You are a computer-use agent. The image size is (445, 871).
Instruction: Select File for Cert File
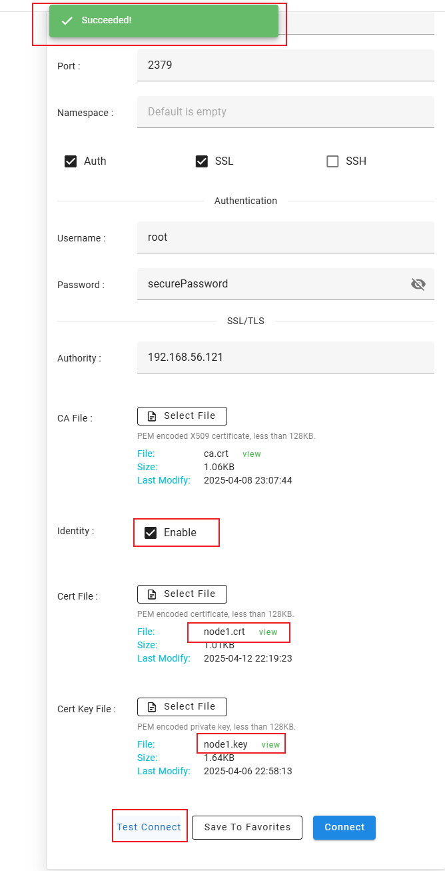(x=182, y=594)
